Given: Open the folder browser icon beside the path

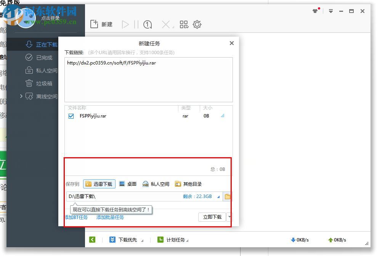Looking at the screenshot, I should (x=227, y=196).
